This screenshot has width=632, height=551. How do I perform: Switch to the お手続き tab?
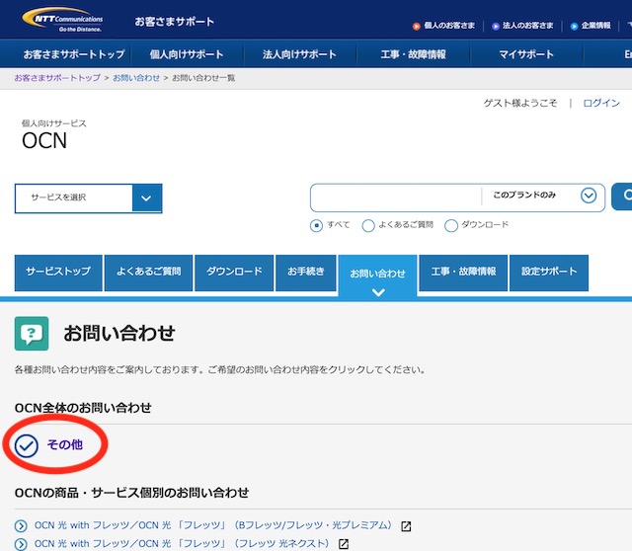306,273
